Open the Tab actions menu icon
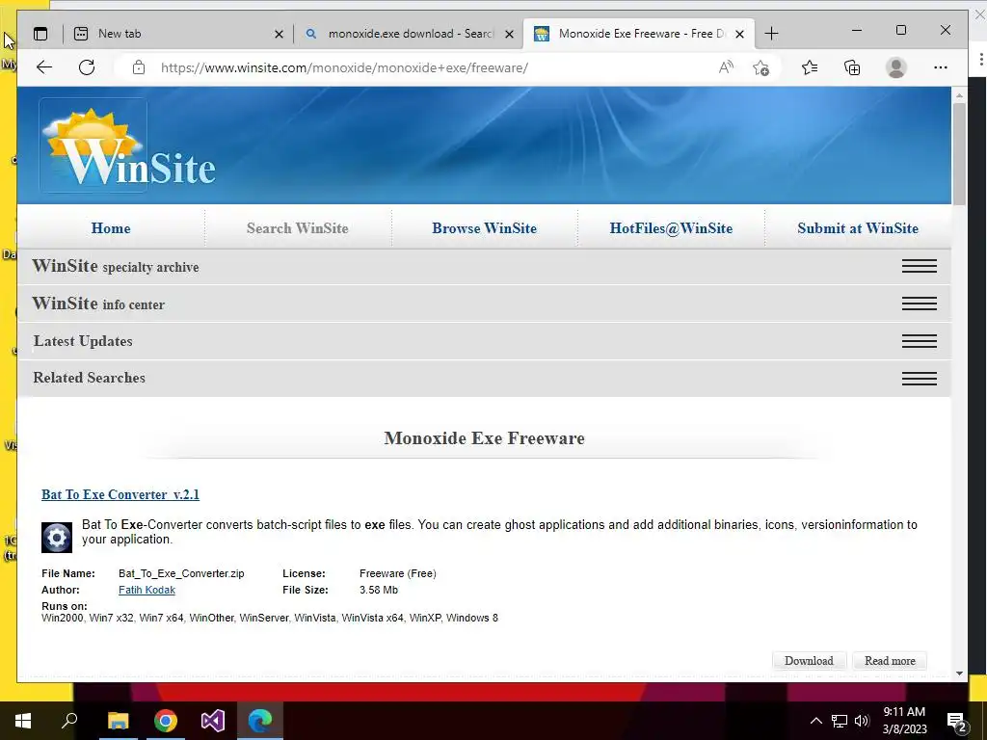987x740 pixels. pyautogui.click(x=40, y=34)
